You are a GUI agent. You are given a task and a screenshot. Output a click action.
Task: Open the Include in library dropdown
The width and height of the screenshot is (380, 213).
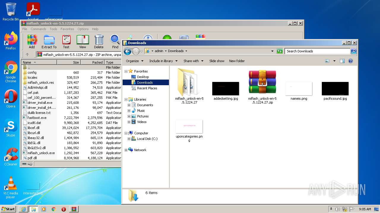point(163,61)
